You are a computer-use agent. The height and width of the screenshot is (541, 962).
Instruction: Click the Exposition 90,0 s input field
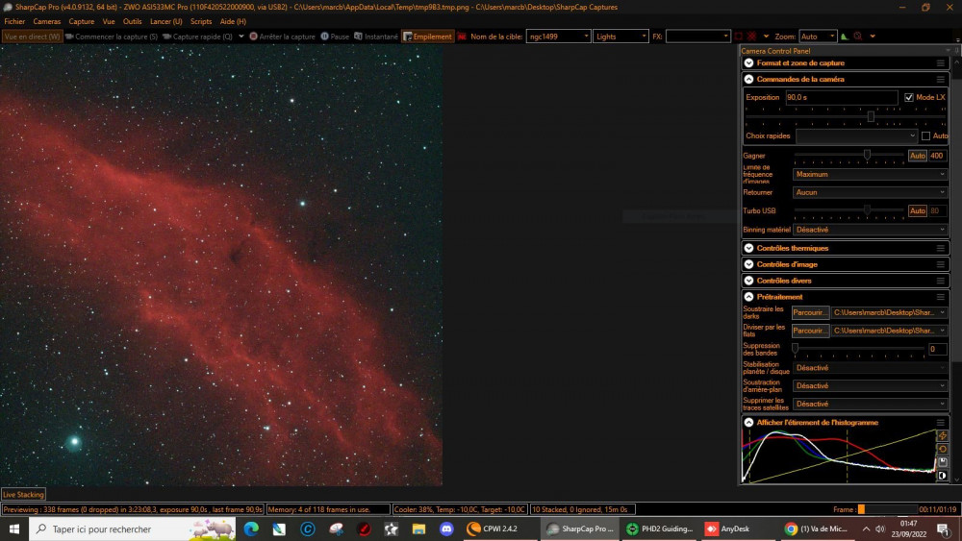(841, 97)
